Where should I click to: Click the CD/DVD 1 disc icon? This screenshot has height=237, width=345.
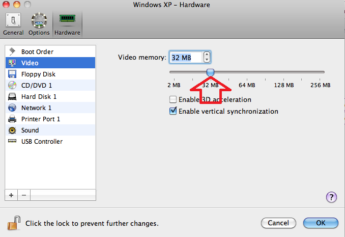[12, 85]
